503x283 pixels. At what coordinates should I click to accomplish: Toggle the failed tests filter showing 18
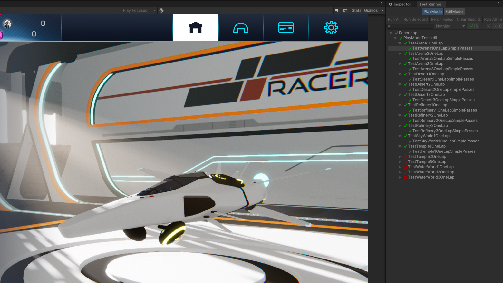tap(487, 26)
